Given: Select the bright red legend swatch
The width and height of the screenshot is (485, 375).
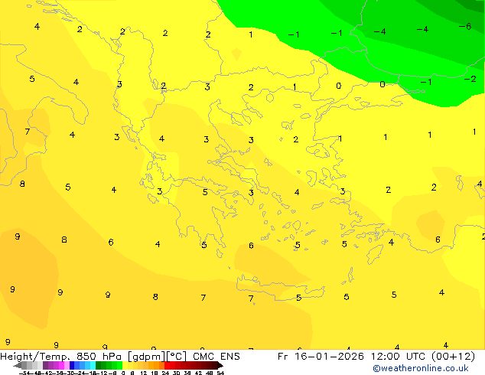Looking at the screenshot, I should point(168,365).
